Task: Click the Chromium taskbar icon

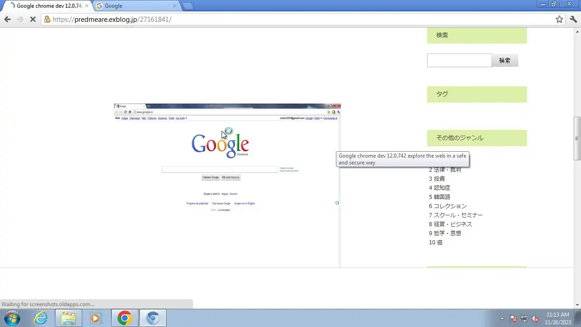Action: pos(153,318)
